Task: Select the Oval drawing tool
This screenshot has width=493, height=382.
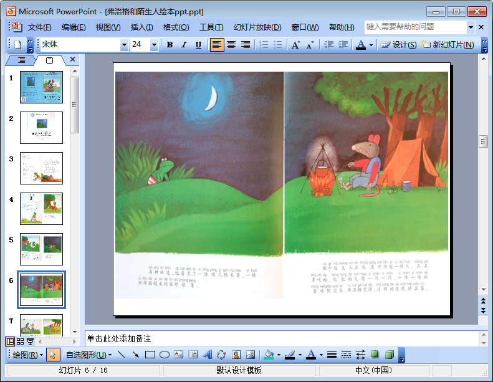Action: pos(165,355)
